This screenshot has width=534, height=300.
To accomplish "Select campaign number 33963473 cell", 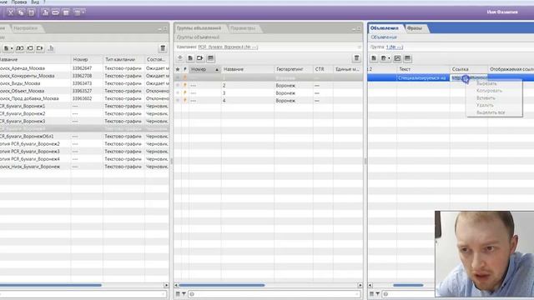I will click(87, 83).
